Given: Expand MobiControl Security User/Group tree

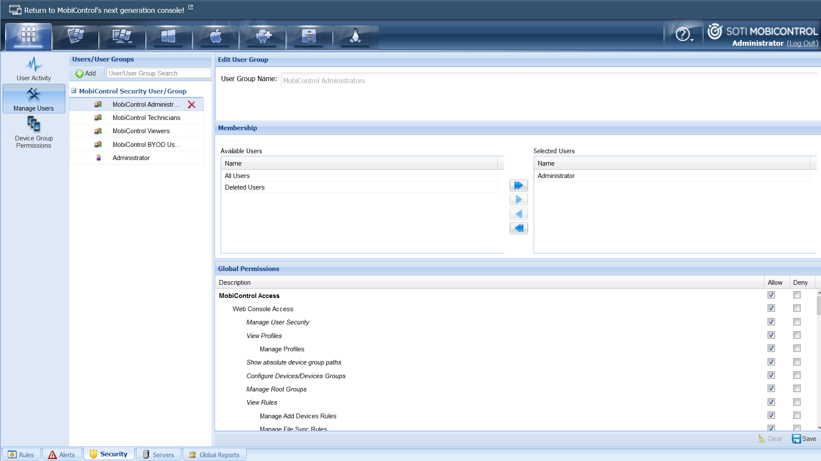Looking at the screenshot, I should [74, 90].
